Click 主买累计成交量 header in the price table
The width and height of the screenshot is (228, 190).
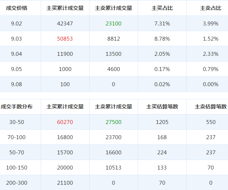pyautogui.click(x=65, y=8)
